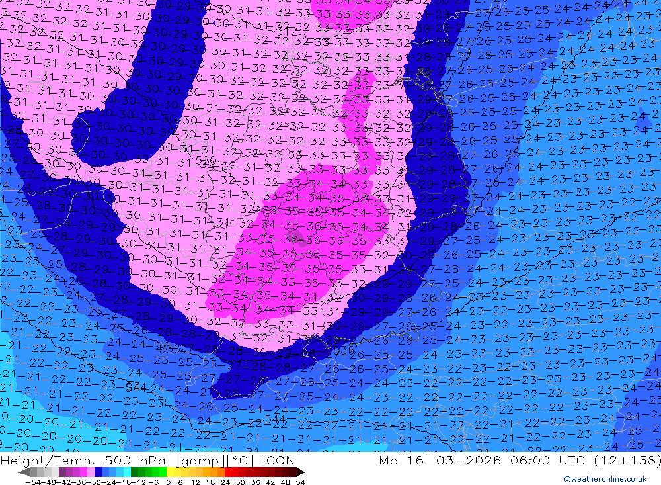Select the date Mo 16-03-2026 06:00 UTC
This screenshot has height=485, width=661.
click(x=483, y=460)
